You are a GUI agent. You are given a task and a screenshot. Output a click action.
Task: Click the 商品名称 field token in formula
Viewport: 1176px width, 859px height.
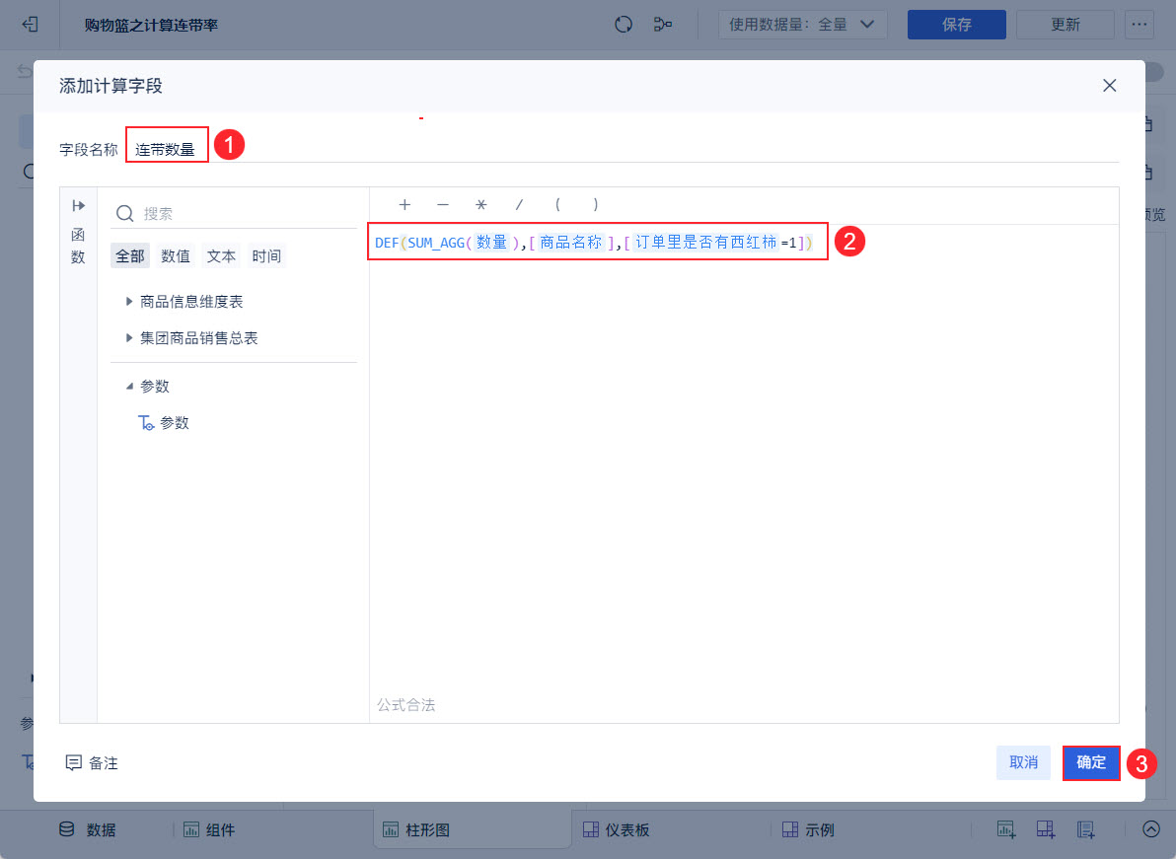coord(571,242)
